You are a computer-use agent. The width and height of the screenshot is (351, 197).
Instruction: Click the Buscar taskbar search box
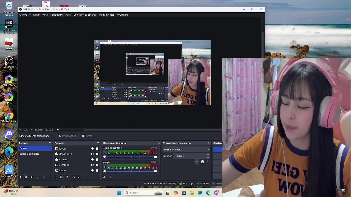143,193
